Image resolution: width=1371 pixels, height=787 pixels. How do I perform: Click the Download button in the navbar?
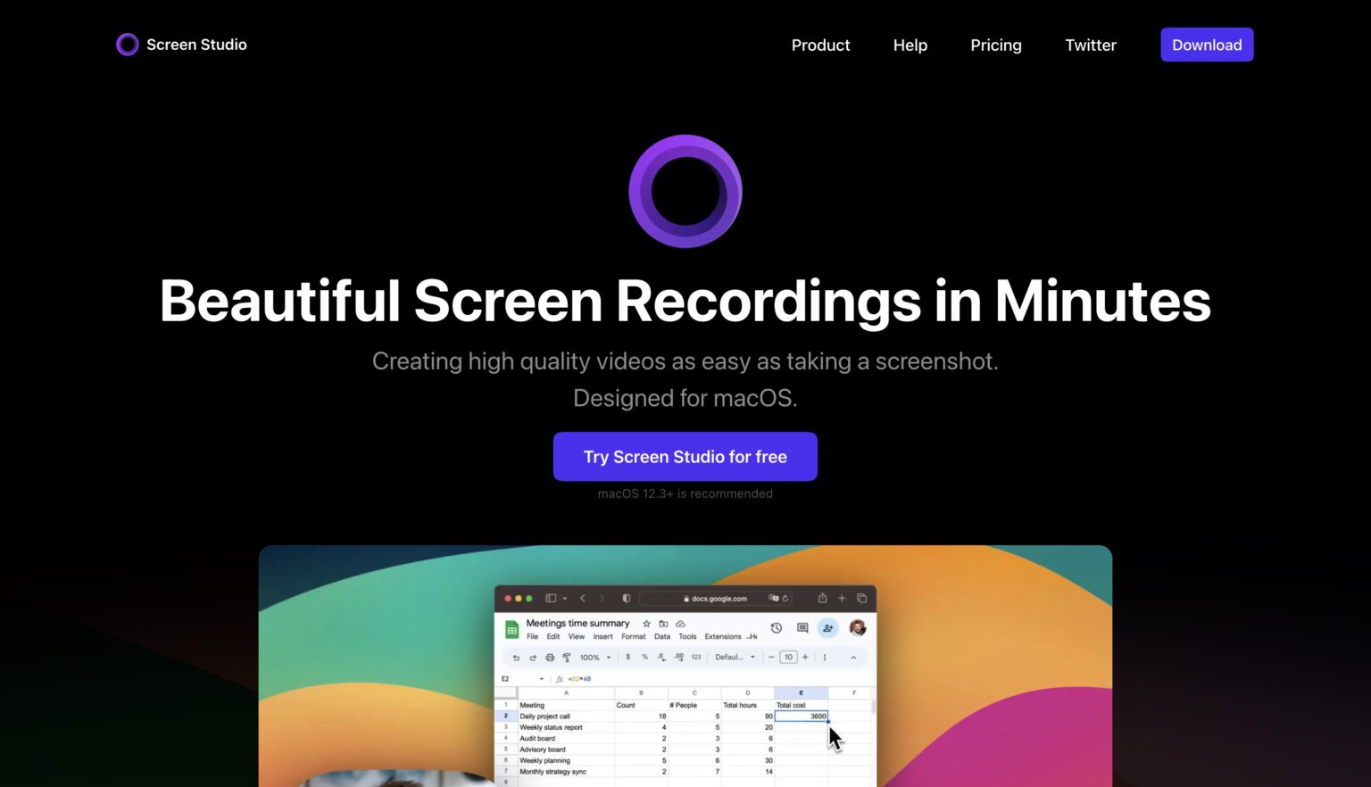pyautogui.click(x=1207, y=45)
